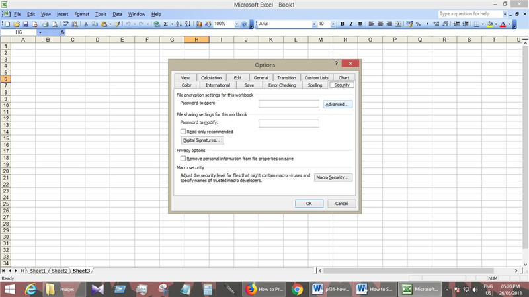Image resolution: width=529 pixels, height=297 pixels.
Task: Open Internet Explorer from taskbar
Action: click(x=30, y=289)
